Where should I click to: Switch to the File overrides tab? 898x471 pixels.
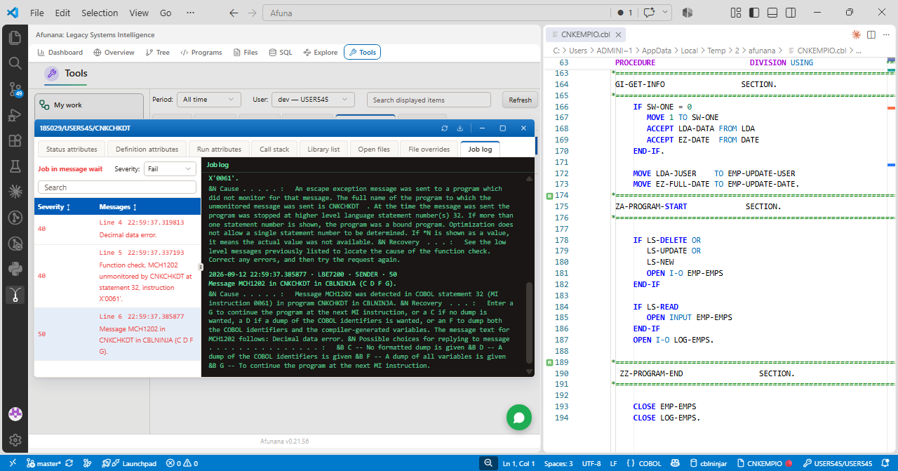click(x=429, y=149)
